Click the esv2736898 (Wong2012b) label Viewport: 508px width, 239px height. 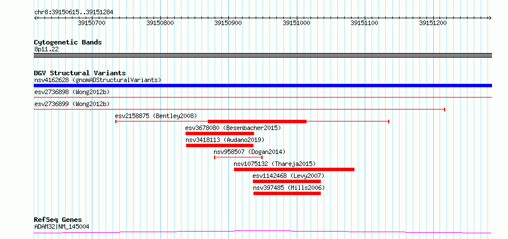72,92
